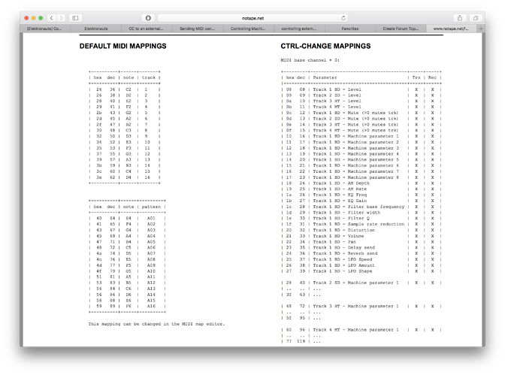Click Track 2 SD - Level row
The height and width of the screenshot is (375, 505).
361,95
